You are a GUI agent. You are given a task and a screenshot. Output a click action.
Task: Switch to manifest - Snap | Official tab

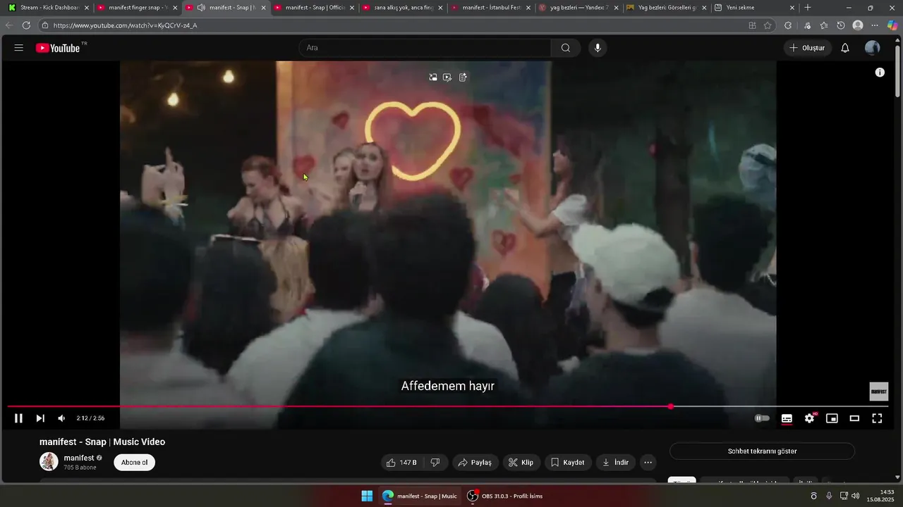313,8
